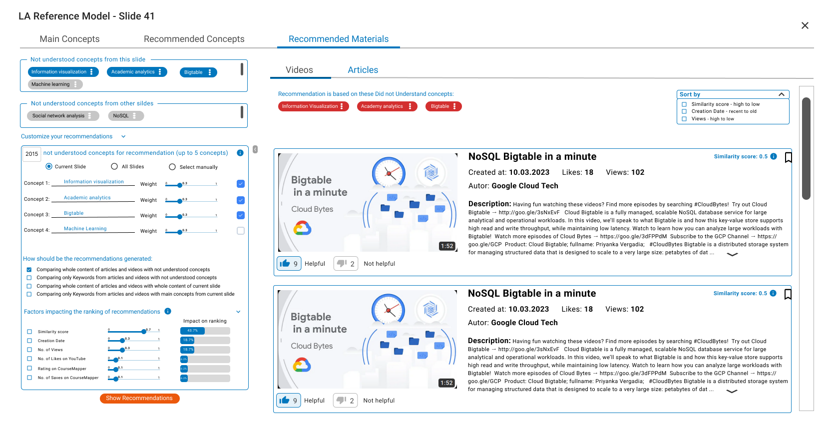Like the second video with thumbs up
The width and height of the screenshot is (834, 436).
tap(288, 400)
